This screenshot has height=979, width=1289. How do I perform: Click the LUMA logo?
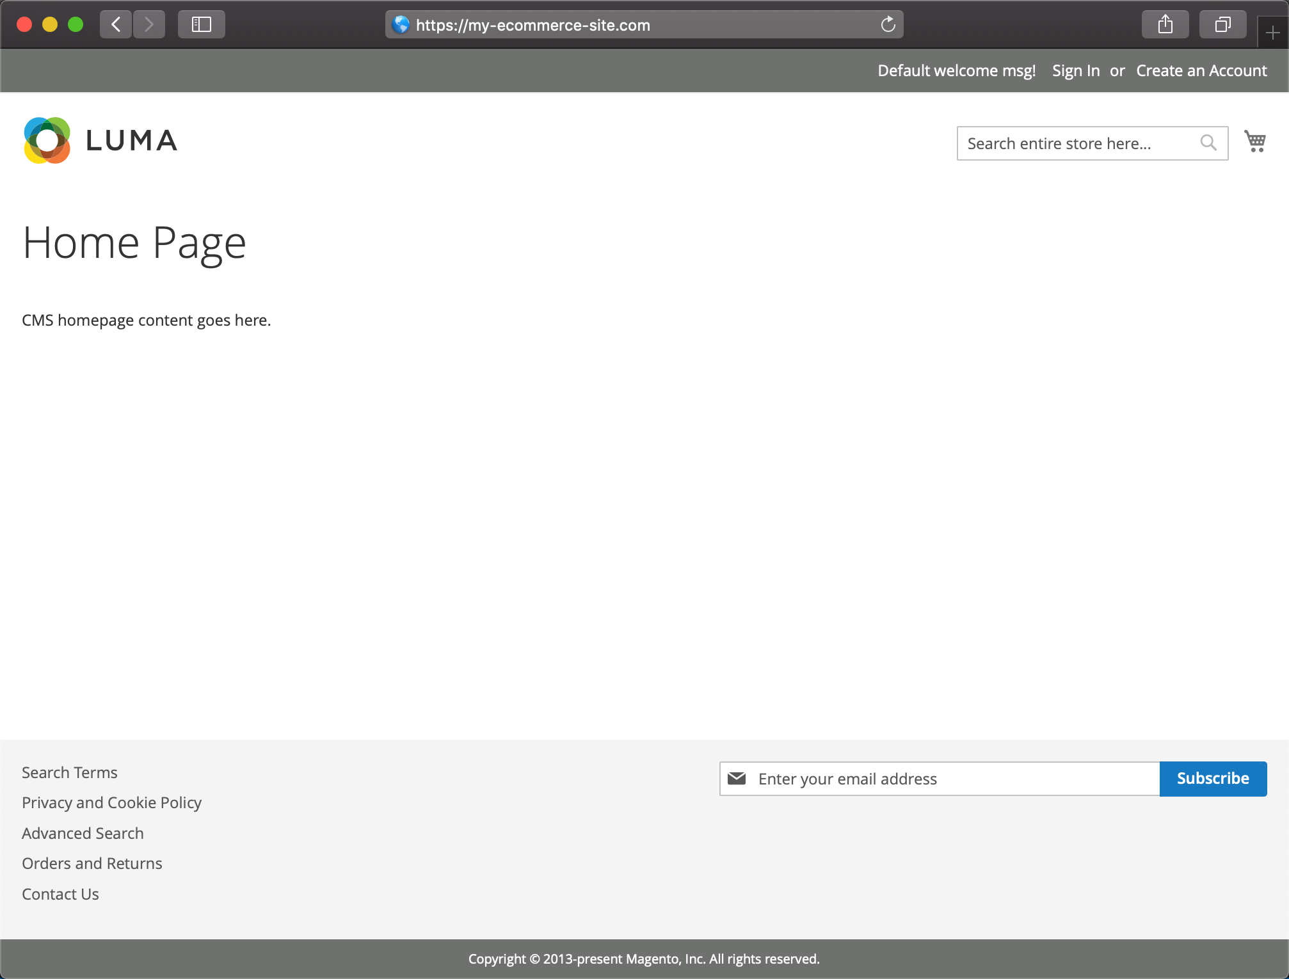100,140
